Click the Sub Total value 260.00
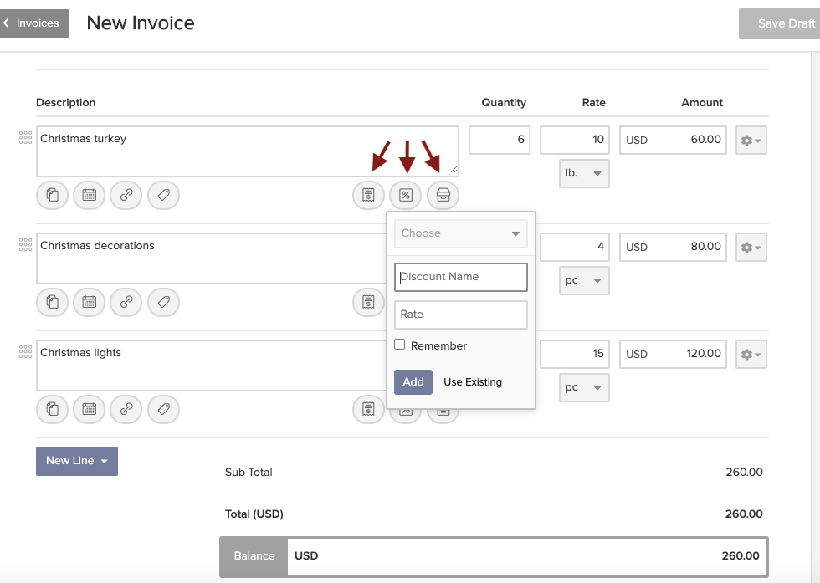The width and height of the screenshot is (820, 583). [x=744, y=472]
